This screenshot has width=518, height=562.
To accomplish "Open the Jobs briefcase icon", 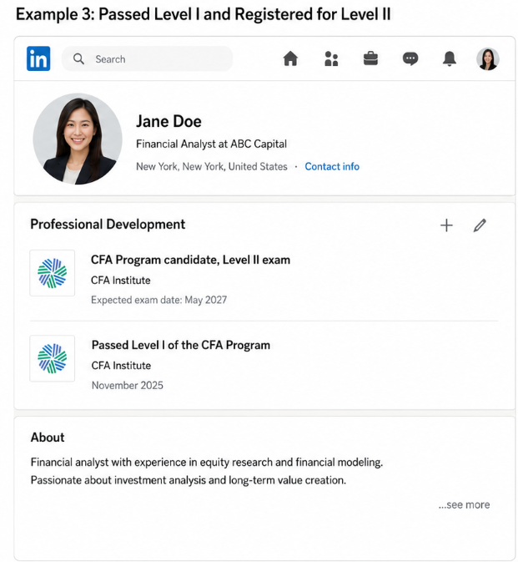I will tap(370, 58).
